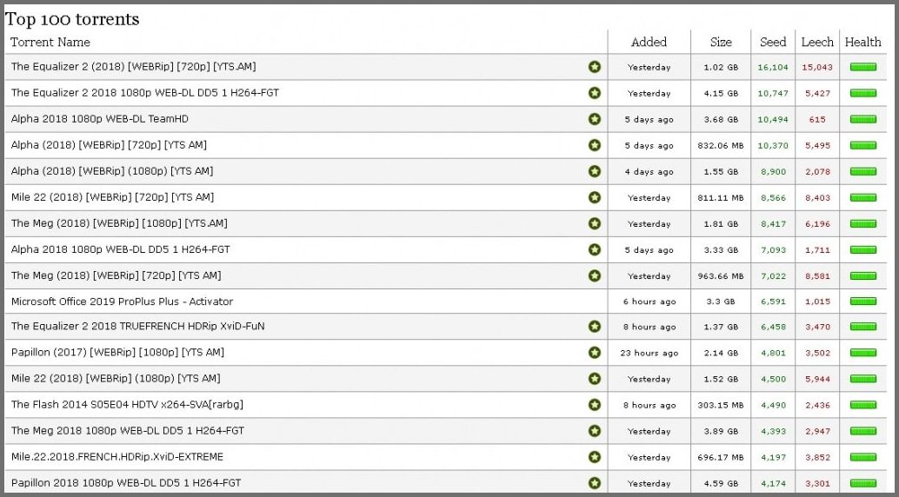This screenshot has width=899, height=497.
Task: Open Equalizer 2 TRUEFRENCH HDRip torrent
Action: 137,326
